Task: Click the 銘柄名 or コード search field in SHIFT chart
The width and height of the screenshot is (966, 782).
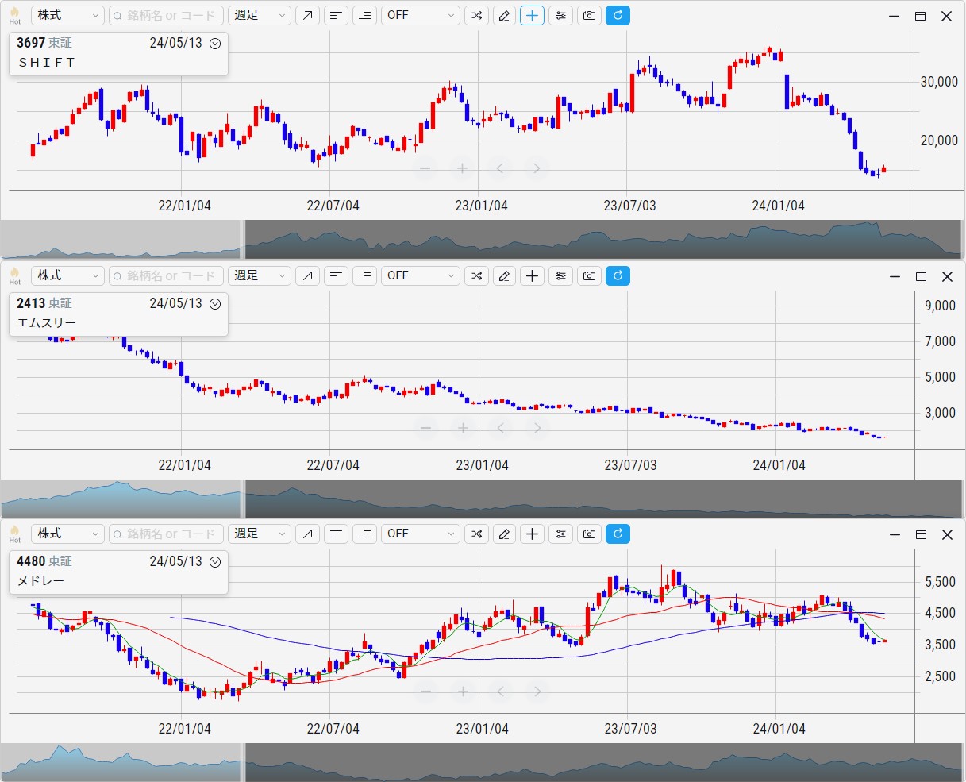Action: (x=165, y=15)
